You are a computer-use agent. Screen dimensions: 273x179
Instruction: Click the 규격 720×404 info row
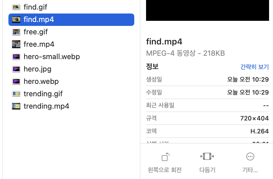coord(208,118)
